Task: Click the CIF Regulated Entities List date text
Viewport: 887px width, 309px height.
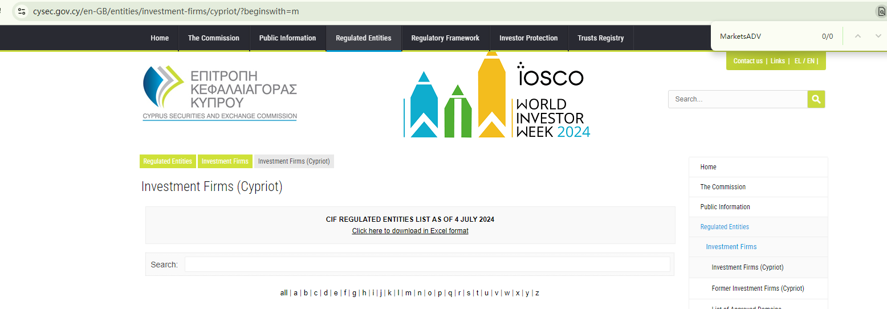Action: pyautogui.click(x=410, y=219)
